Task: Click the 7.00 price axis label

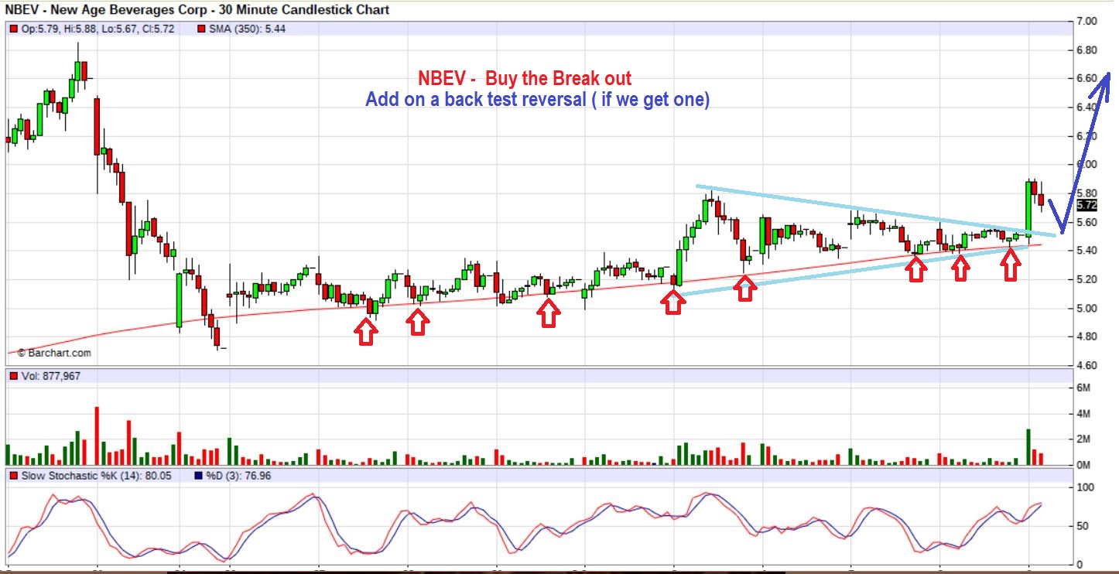Action: (x=1086, y=22)
